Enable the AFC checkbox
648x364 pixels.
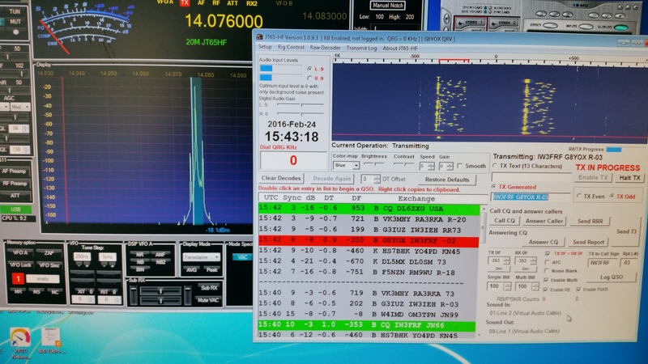pyautogui.click(x=548, y=262)
